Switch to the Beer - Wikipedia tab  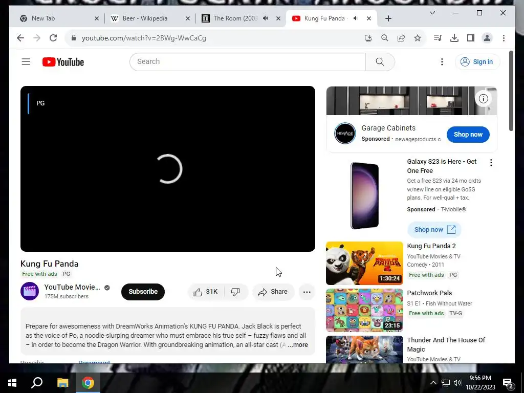coord(149,18)
